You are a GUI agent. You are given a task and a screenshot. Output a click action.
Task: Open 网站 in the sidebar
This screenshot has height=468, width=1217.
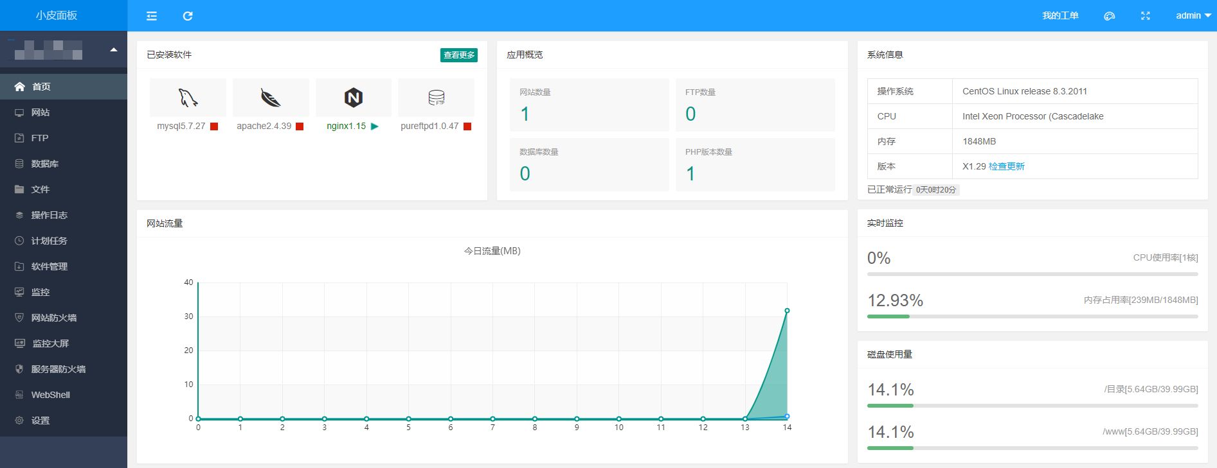[x=41, y=112]
